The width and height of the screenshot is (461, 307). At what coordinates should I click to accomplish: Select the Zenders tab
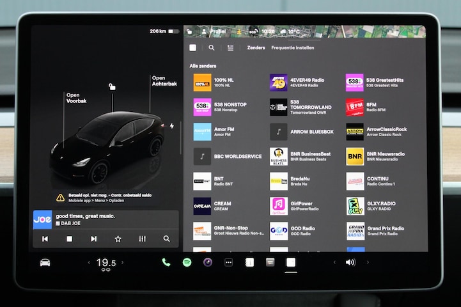pyautogui.click(x=256, y=47)
